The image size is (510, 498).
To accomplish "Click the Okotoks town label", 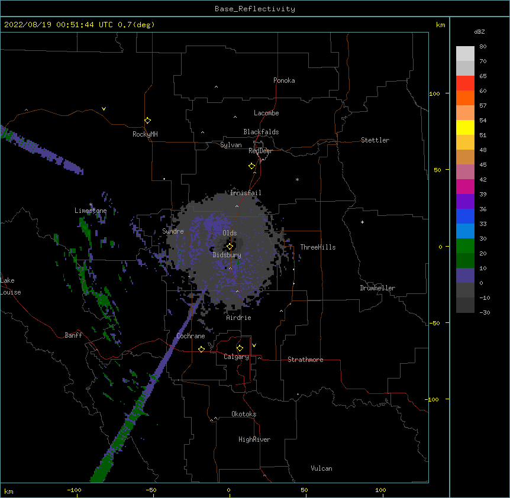I will pyautogui.click(x=244, y=414).
